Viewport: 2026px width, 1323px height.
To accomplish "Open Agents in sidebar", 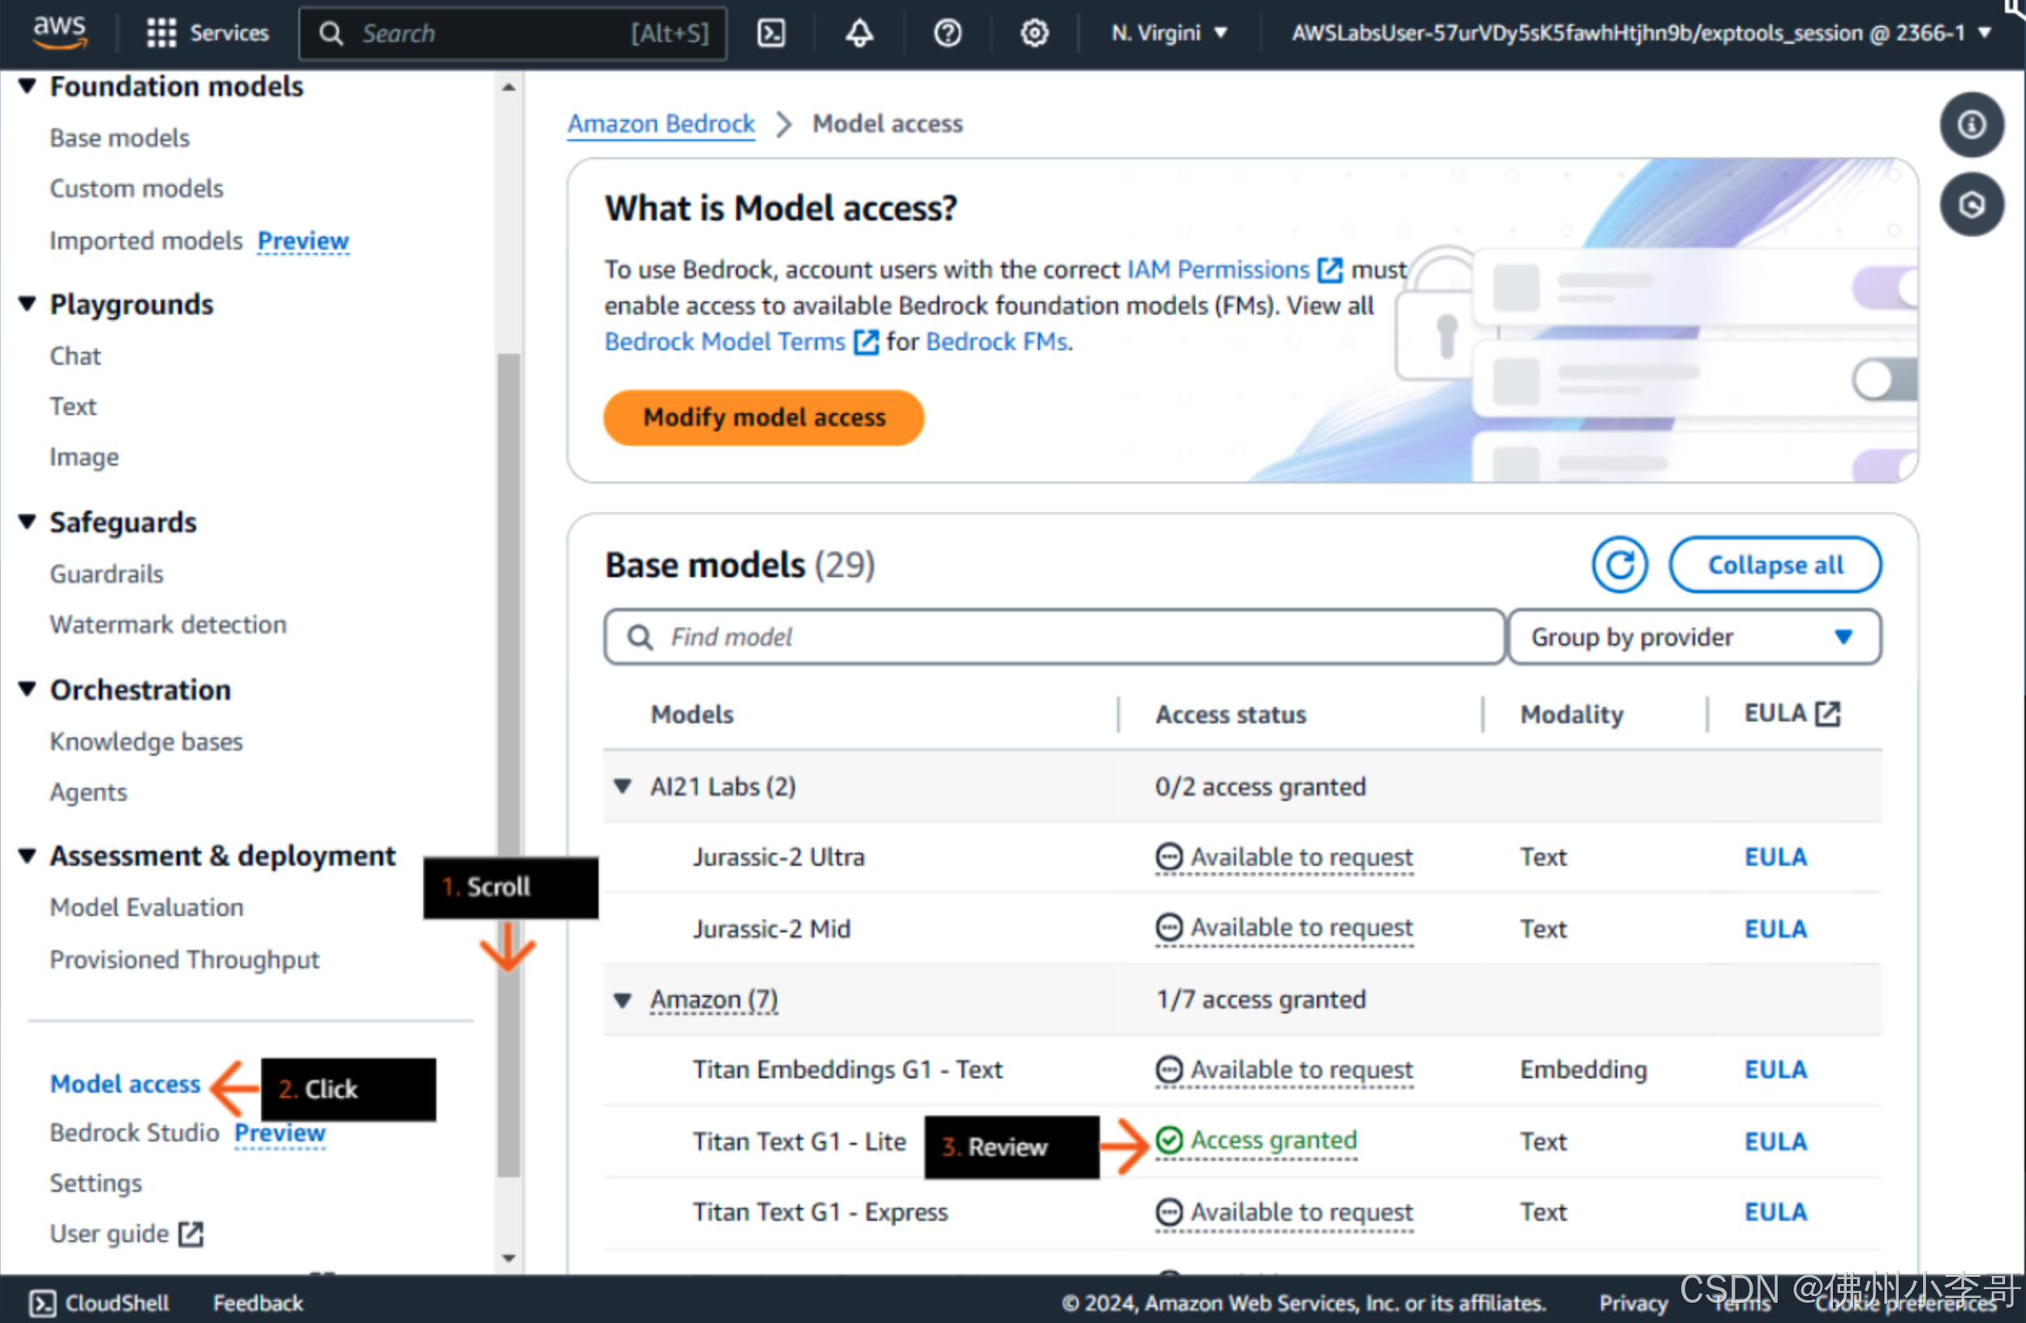I will [x=88, y=791].
